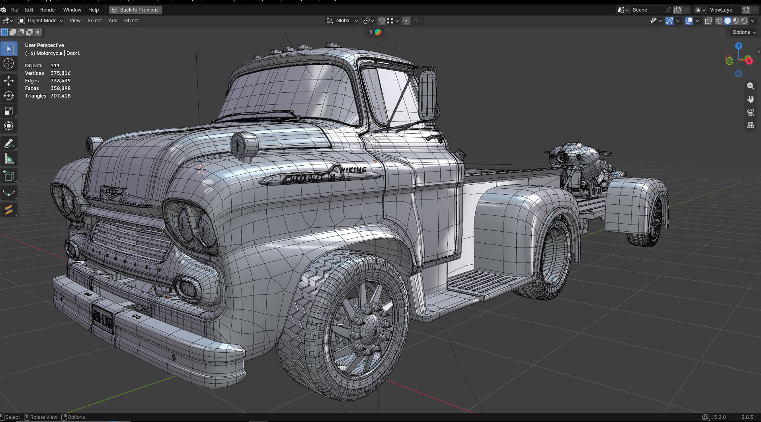Open the proportional falloff dropdown

[x=418, y=21]
